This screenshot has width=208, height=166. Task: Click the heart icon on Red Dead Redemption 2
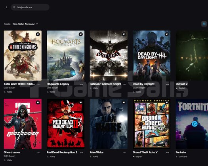click(81, 102)
